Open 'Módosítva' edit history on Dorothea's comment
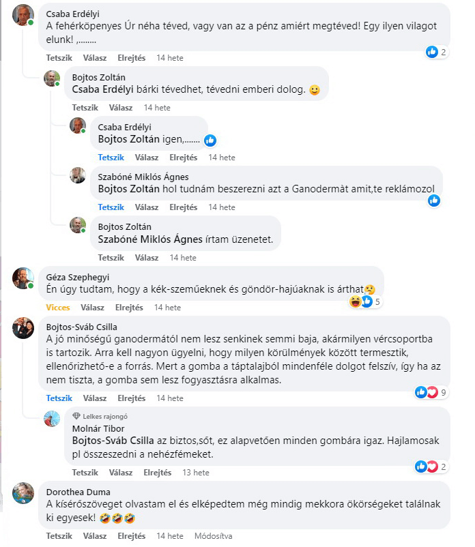The width and height of the screenshot is (475, 547). tap(214, 536)
